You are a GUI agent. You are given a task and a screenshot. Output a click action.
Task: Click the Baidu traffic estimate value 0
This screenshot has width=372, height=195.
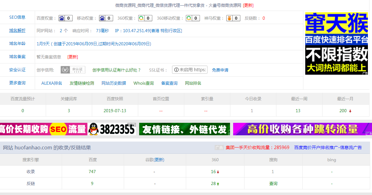point(23,111)
